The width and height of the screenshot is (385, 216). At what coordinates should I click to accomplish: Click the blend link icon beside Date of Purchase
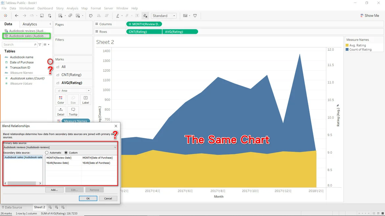[50, 62]
